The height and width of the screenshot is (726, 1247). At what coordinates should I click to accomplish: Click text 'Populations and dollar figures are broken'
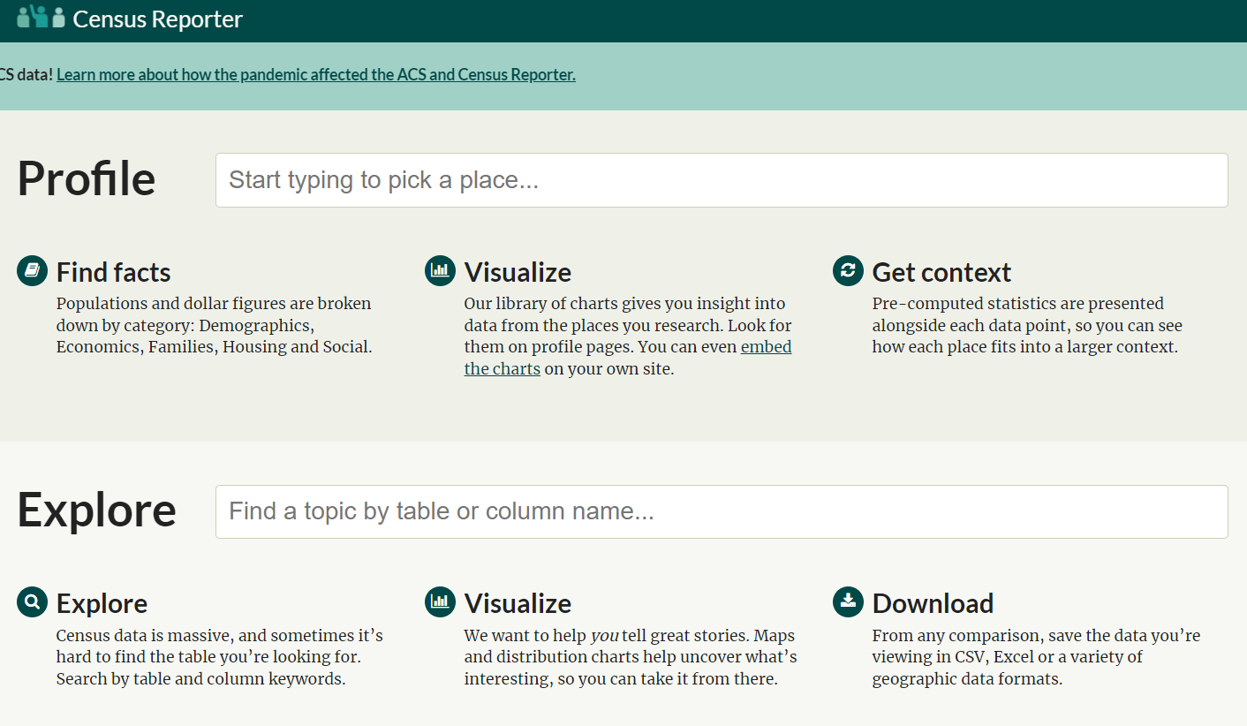tap(214, 304)
